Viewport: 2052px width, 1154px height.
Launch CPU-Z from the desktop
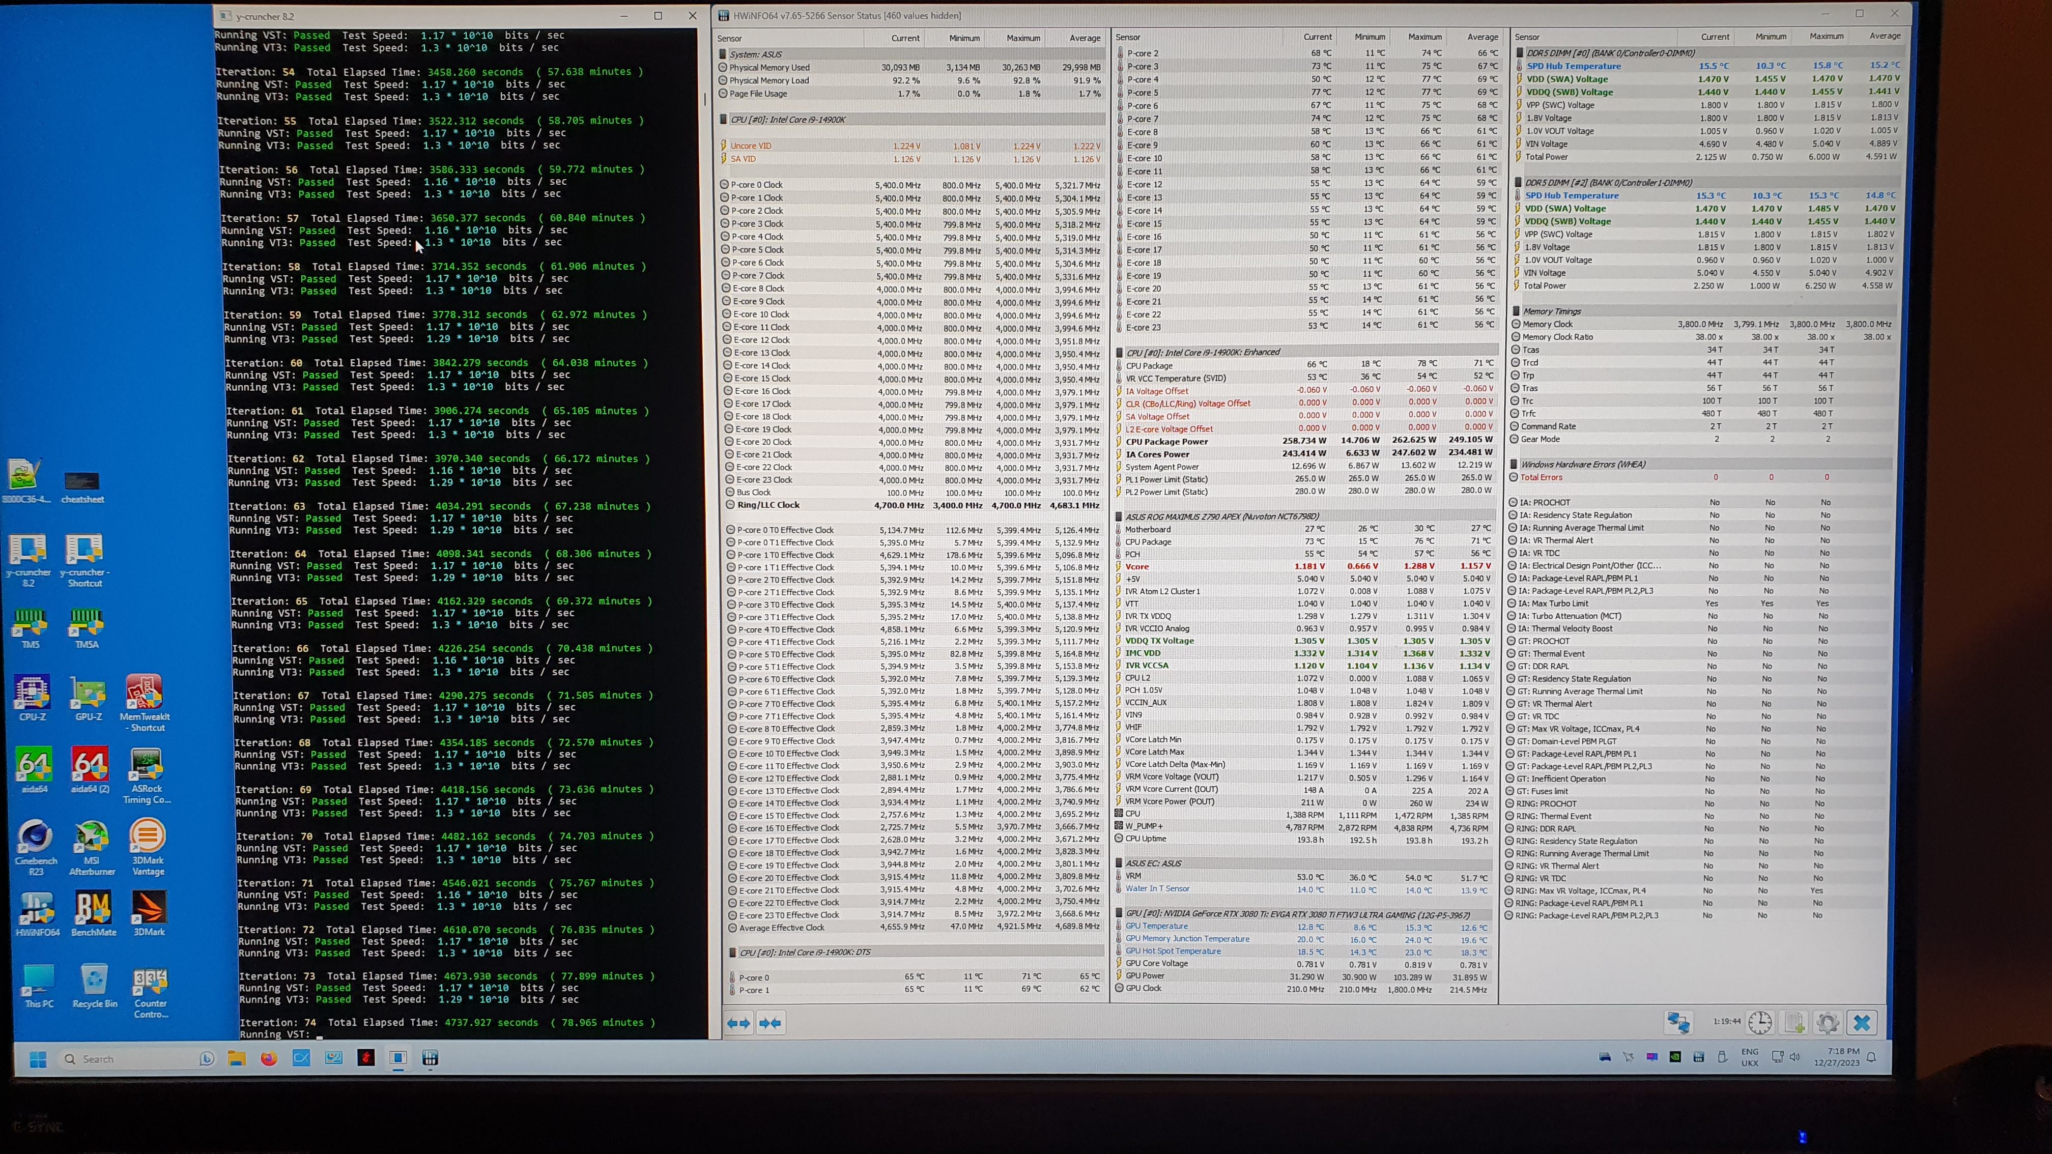coord(33,699)
